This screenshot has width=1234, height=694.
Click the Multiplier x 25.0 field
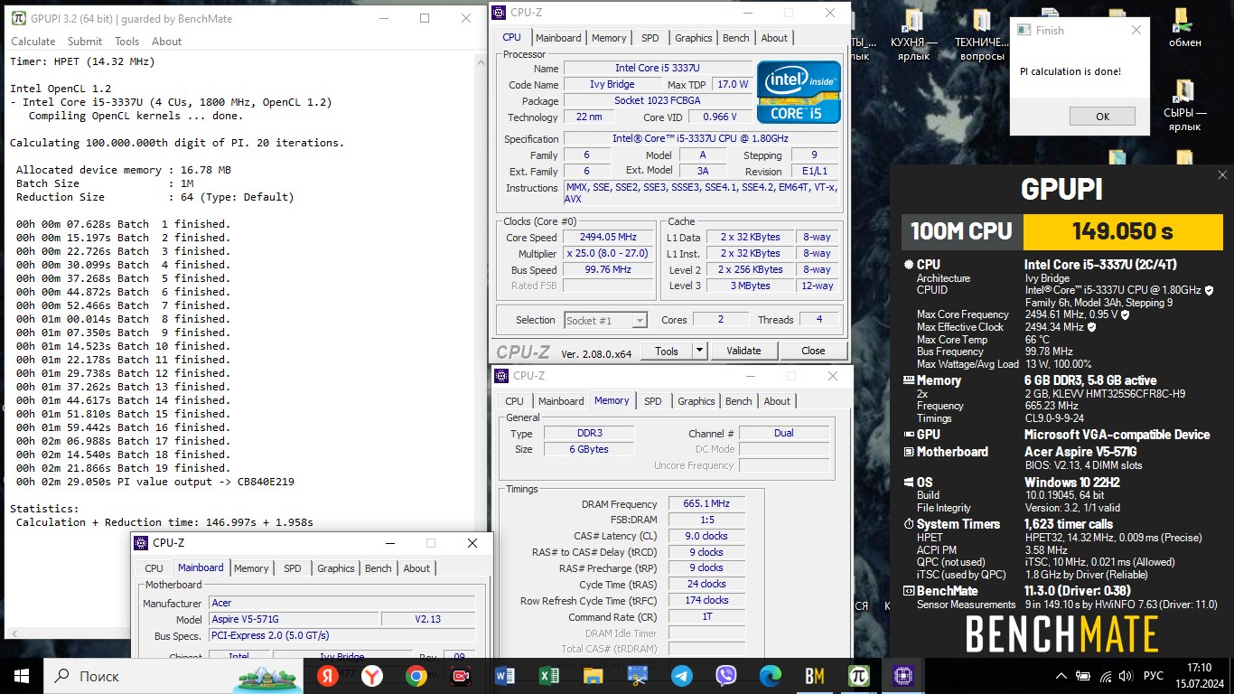point(609,254)
